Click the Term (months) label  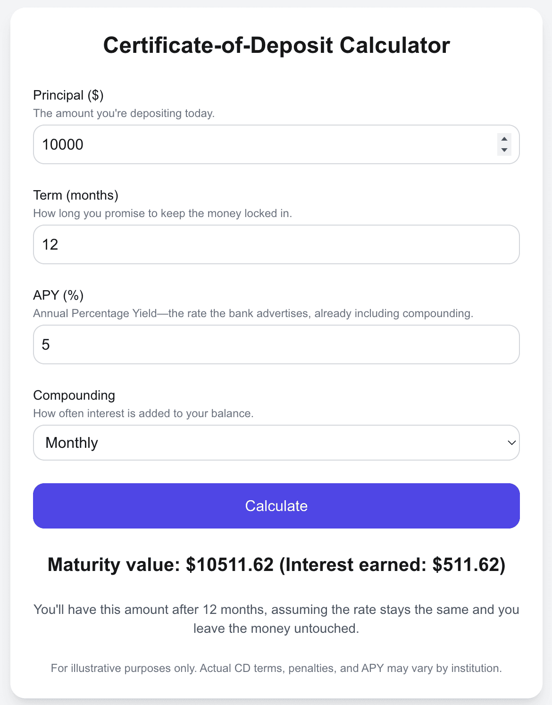click(75, 195)
